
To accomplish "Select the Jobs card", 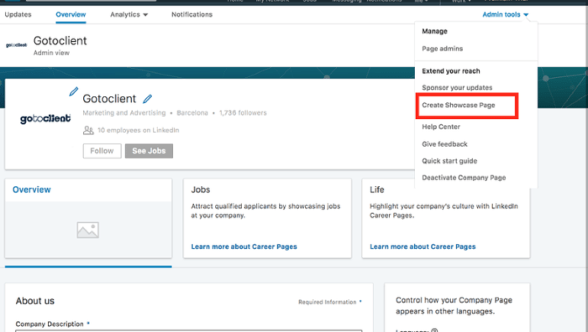I will [x=267, y=218].
